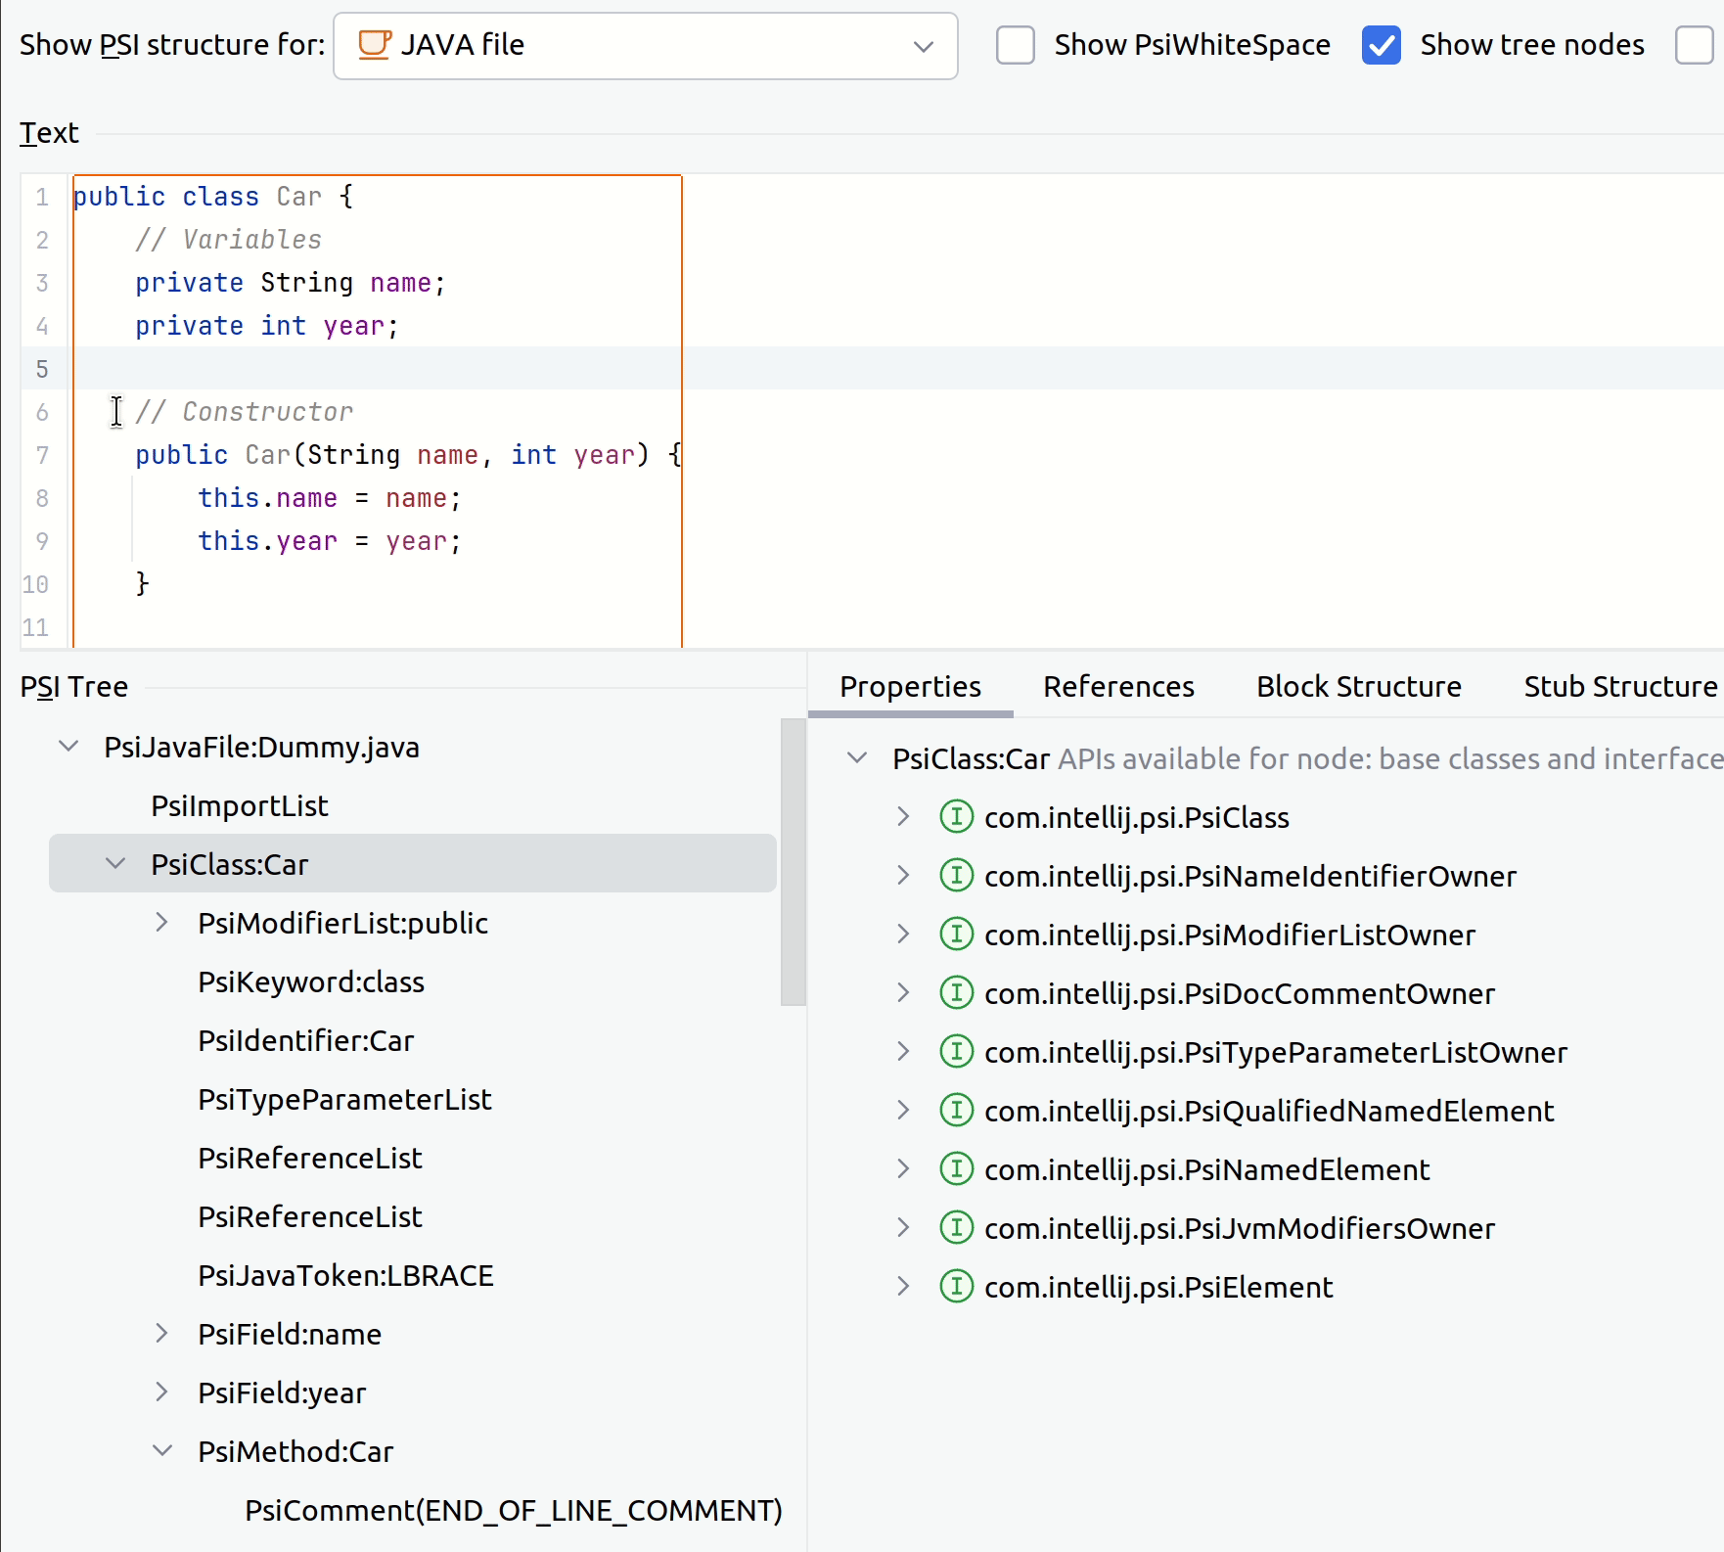This screenshot has width=1724, height=1552.
Task: Enable the Show PsiWhiteSpace checkbox
Action: pos(1015,45)
